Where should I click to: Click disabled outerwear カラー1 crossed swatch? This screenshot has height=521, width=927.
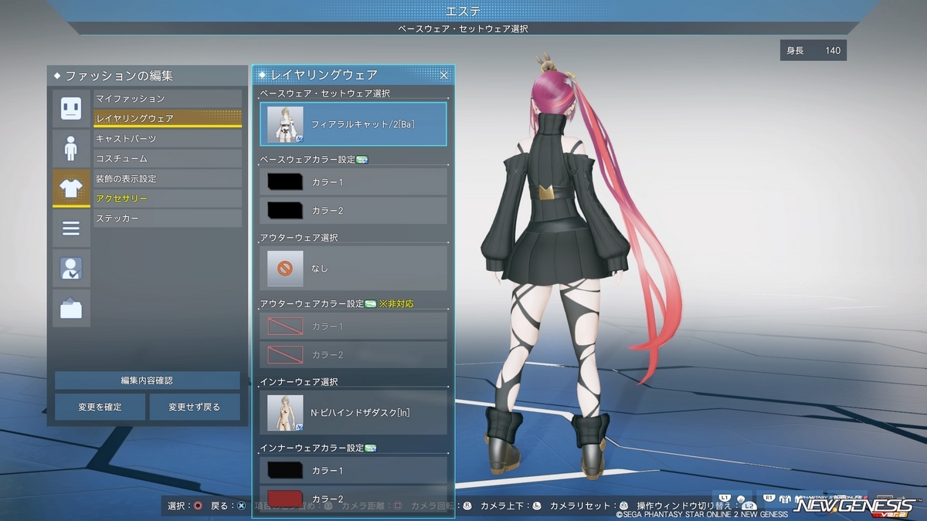click(x=284, y=326)
